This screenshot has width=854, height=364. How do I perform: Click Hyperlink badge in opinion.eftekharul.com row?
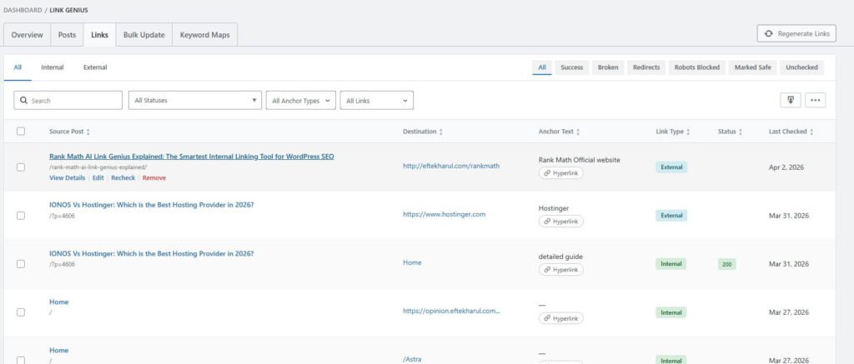tap(561, 318)
